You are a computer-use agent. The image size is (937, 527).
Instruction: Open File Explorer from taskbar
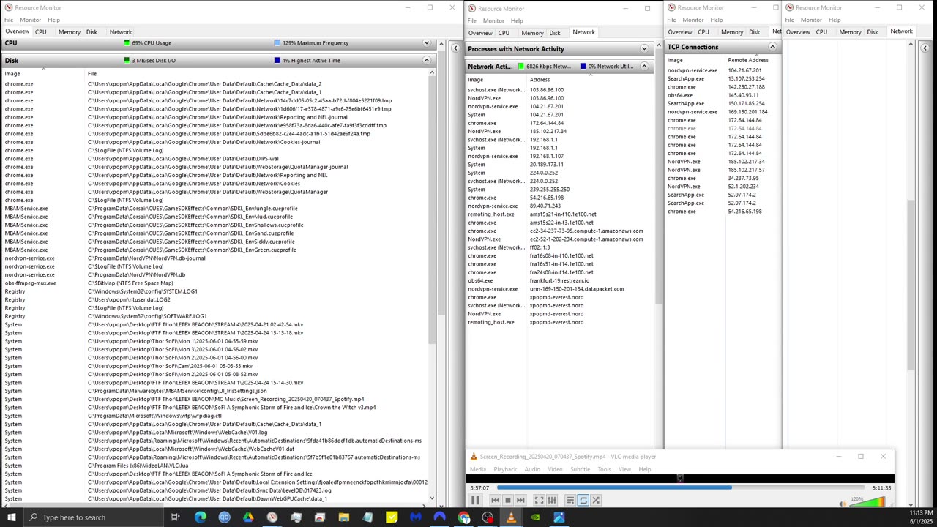point(343,517)
